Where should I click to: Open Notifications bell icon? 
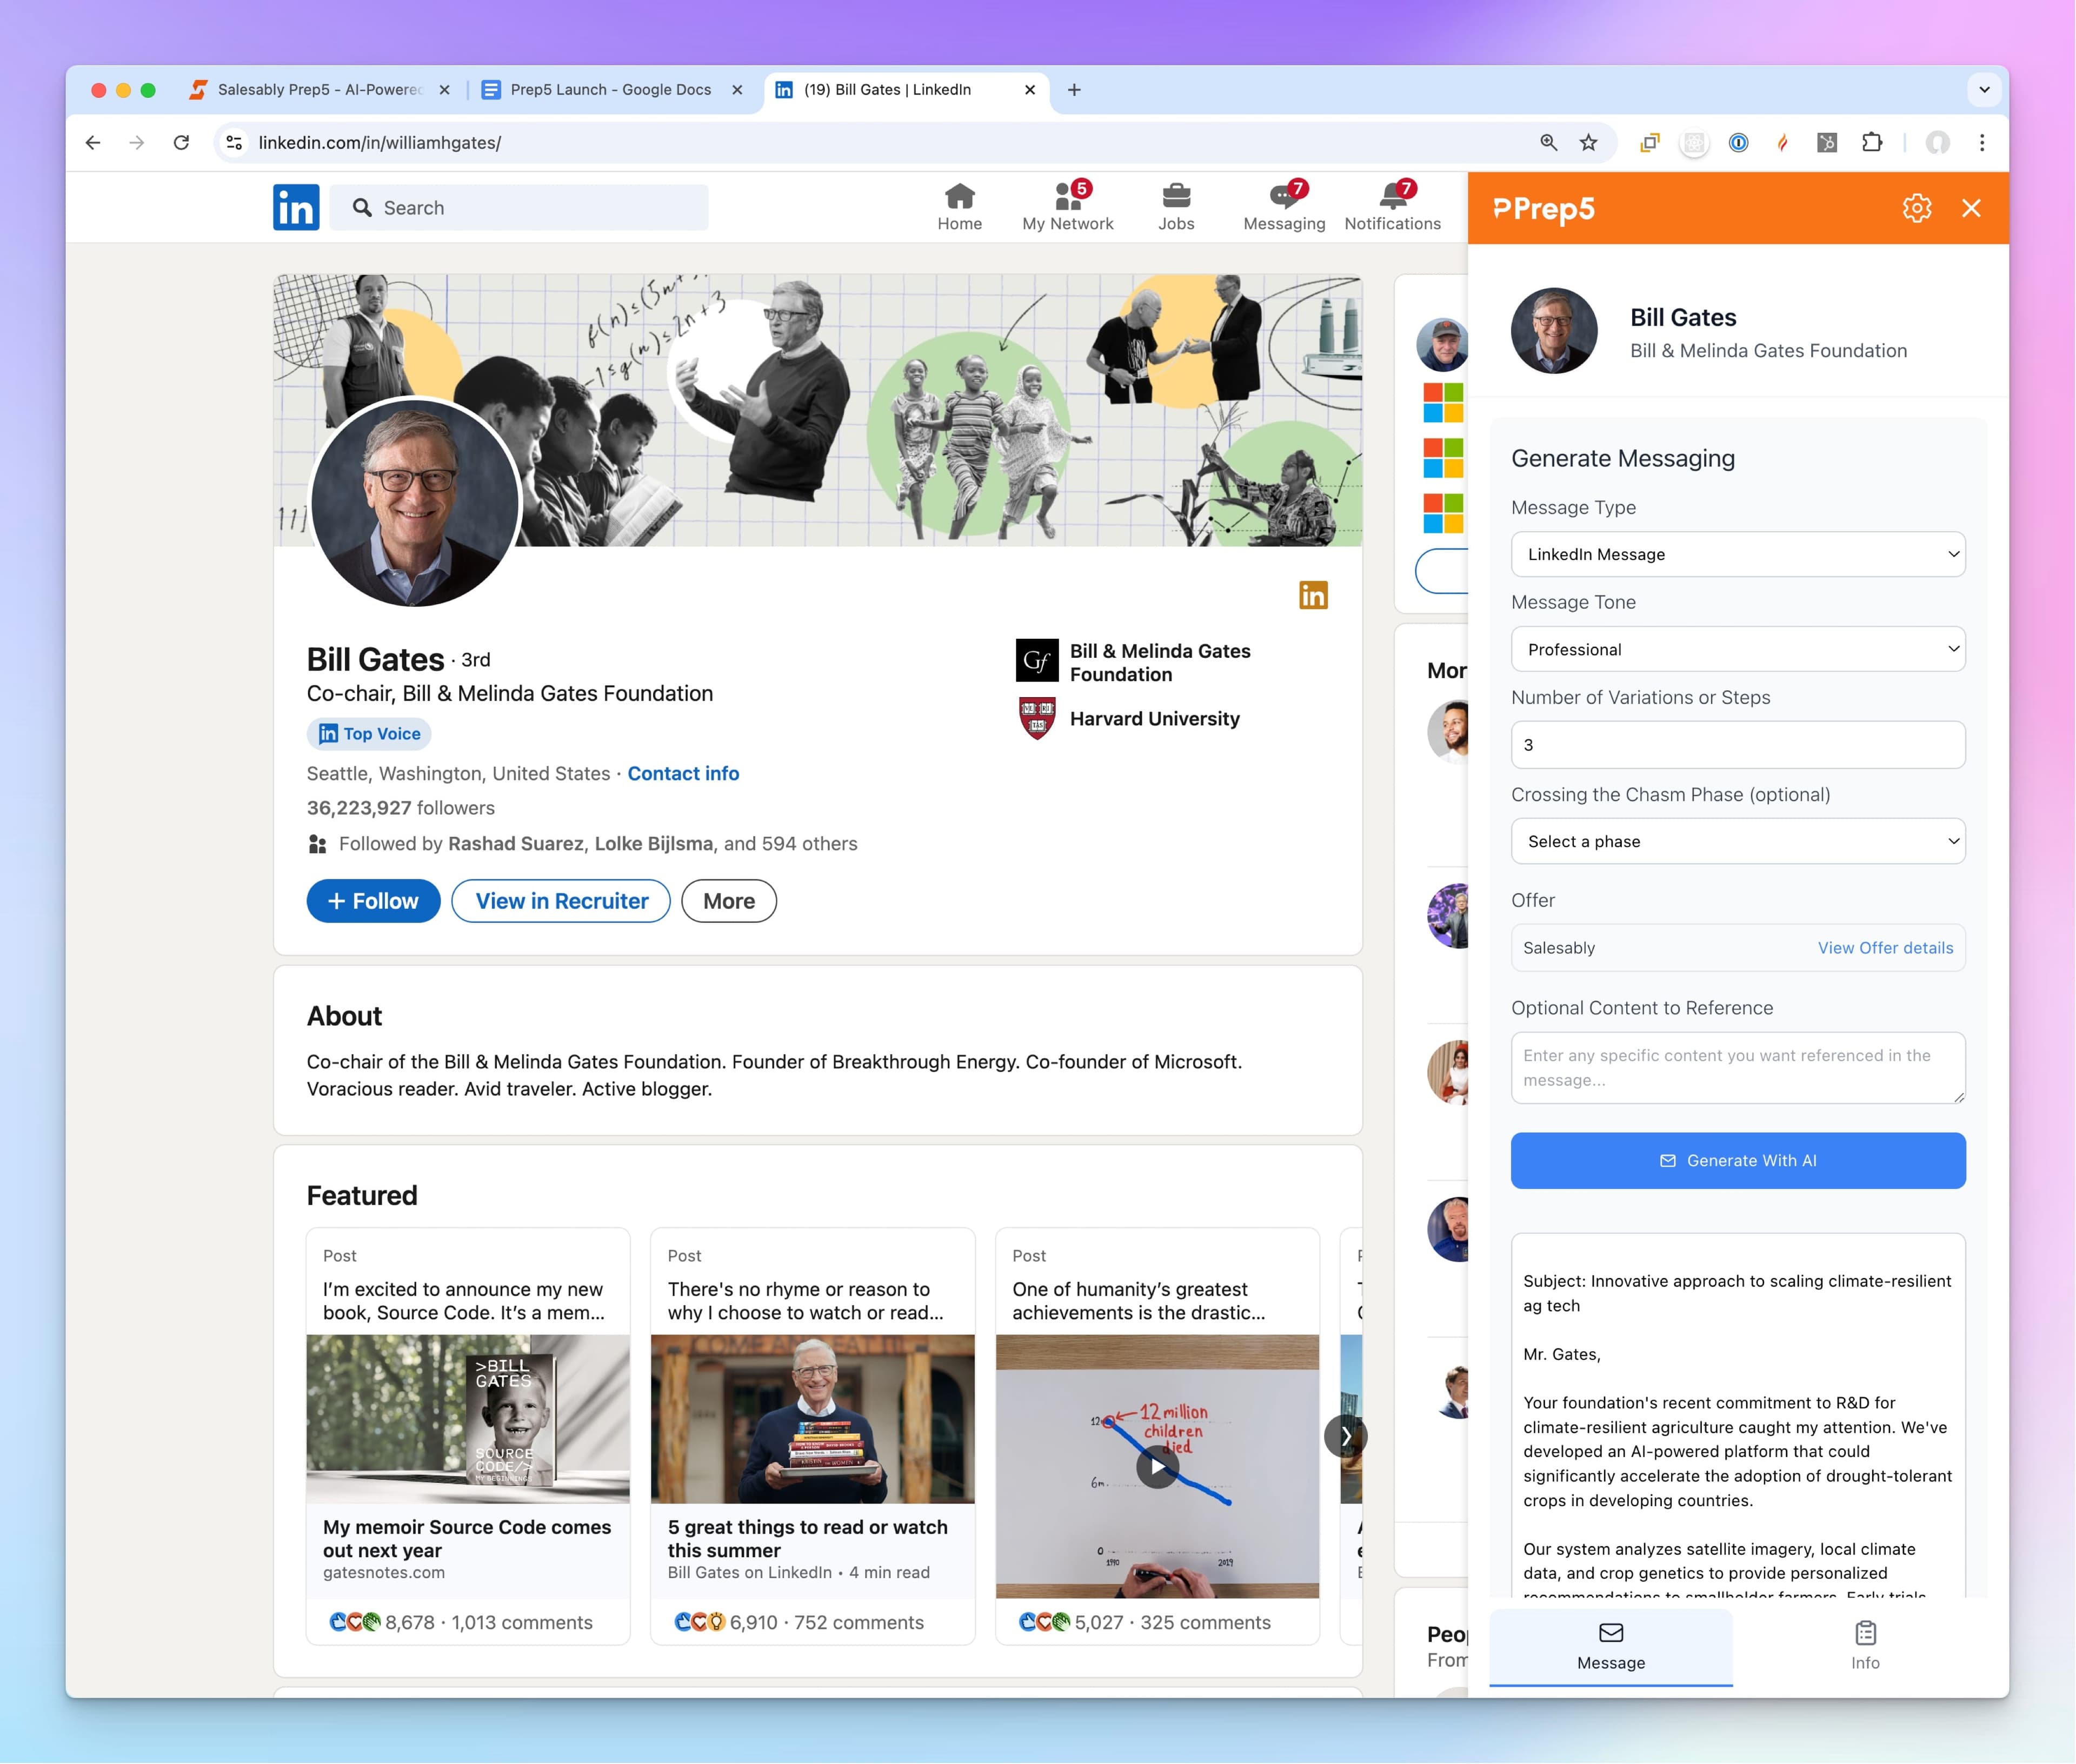point(1392,196)
